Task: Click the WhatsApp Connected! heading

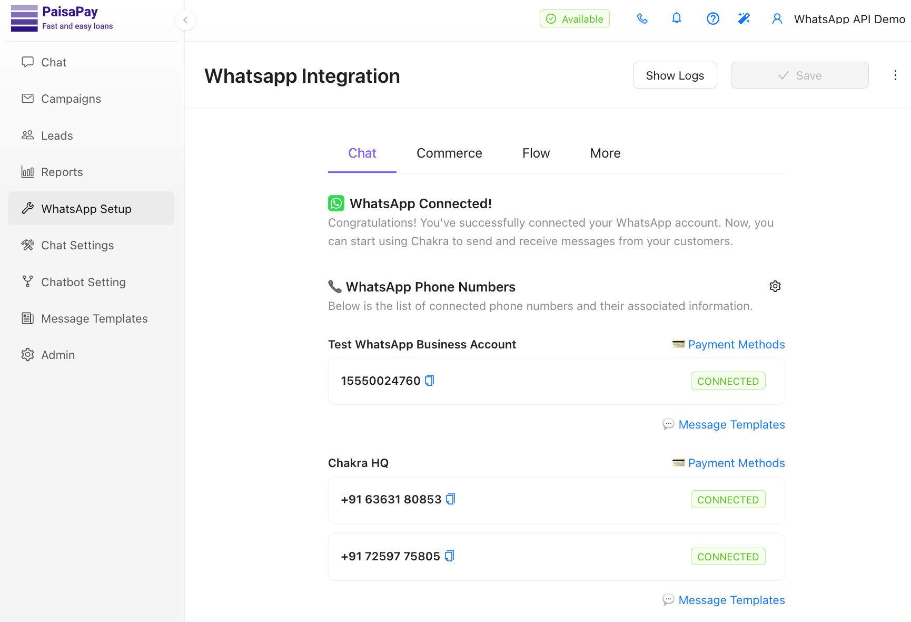Action: pos(421,203)
